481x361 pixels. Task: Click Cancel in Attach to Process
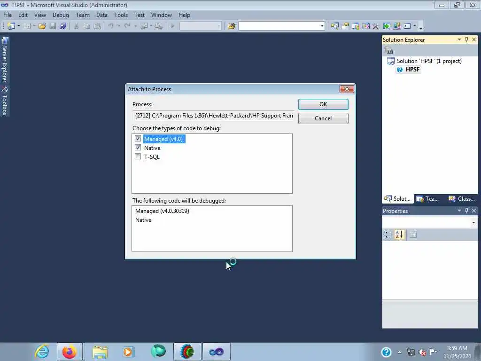pos(323,118)
